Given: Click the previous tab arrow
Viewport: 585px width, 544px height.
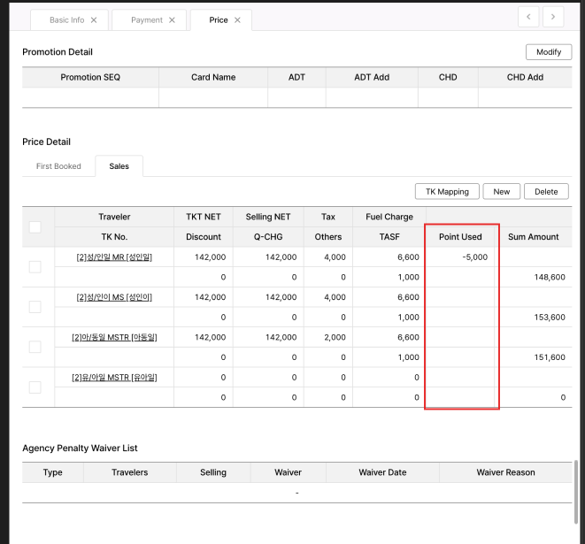Looking at the screenshot, I should click(x=528, y=17).
